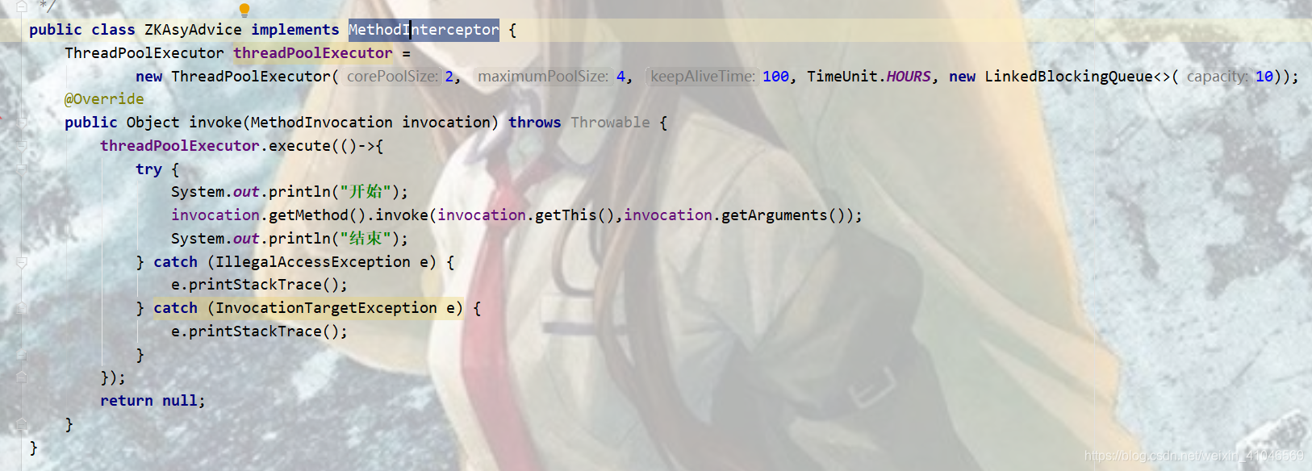Click the highlighted MethodInterceptor interface name
Image resolution: width=1312 pixels, height=471 pixels.
424,30
